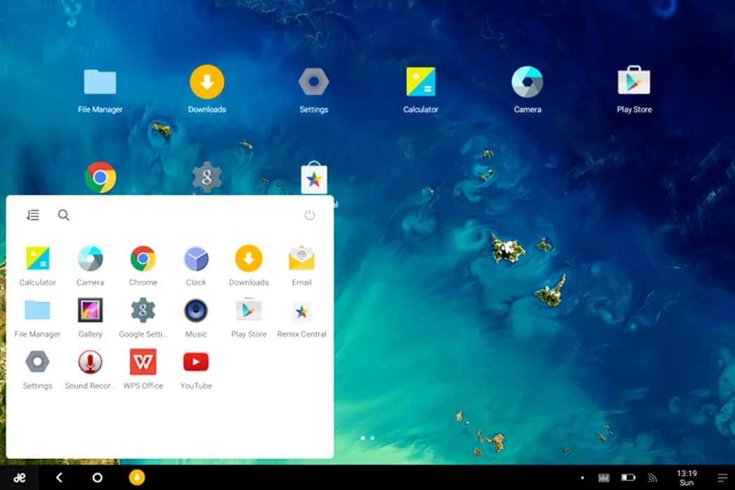Switch to the second desktop page dot

coord(372,437)
